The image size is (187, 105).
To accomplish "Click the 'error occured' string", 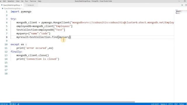I will [x=36, y=48].
